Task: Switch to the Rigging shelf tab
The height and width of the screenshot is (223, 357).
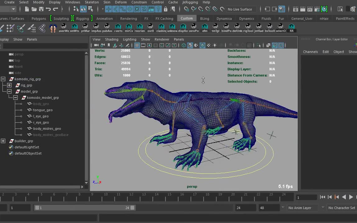Action: click(x=82, y=19)
